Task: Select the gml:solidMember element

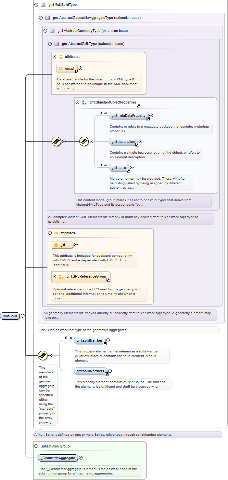Action: point(90,340)
